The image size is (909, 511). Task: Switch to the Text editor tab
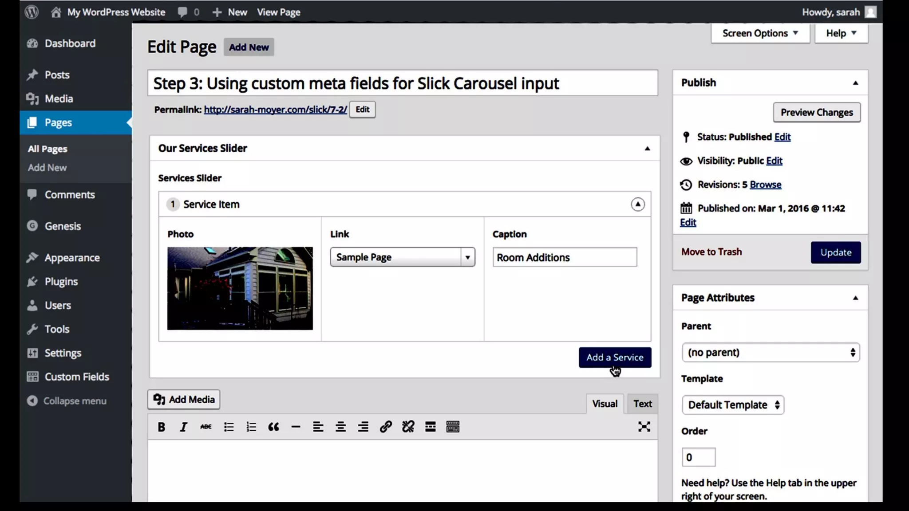tap(642, 404)
